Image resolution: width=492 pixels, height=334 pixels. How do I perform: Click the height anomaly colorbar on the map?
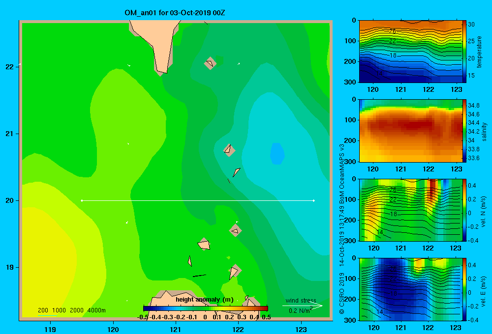pos(206,308)
